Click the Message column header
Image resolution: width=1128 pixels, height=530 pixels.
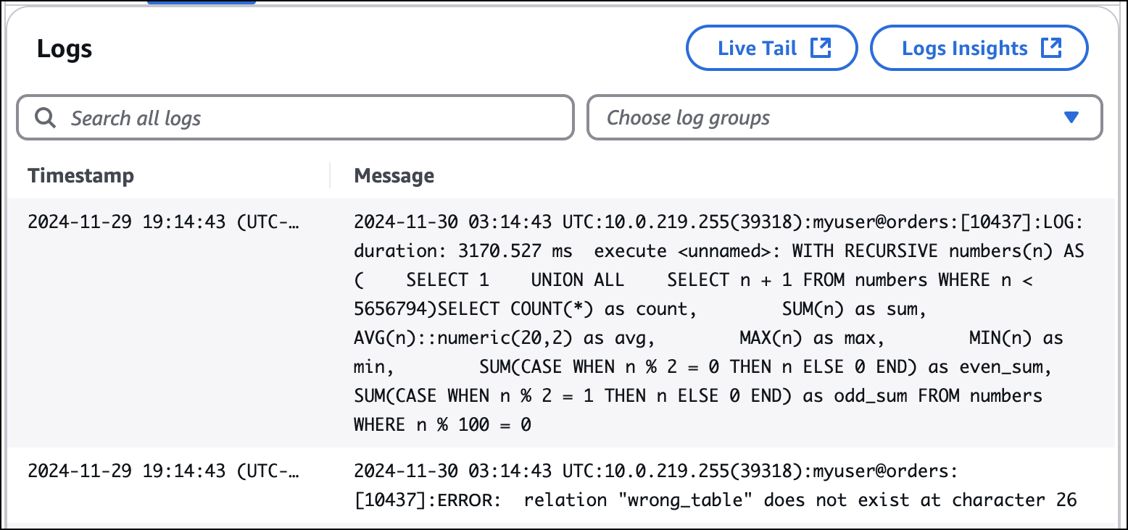click(x=394, y=176)
